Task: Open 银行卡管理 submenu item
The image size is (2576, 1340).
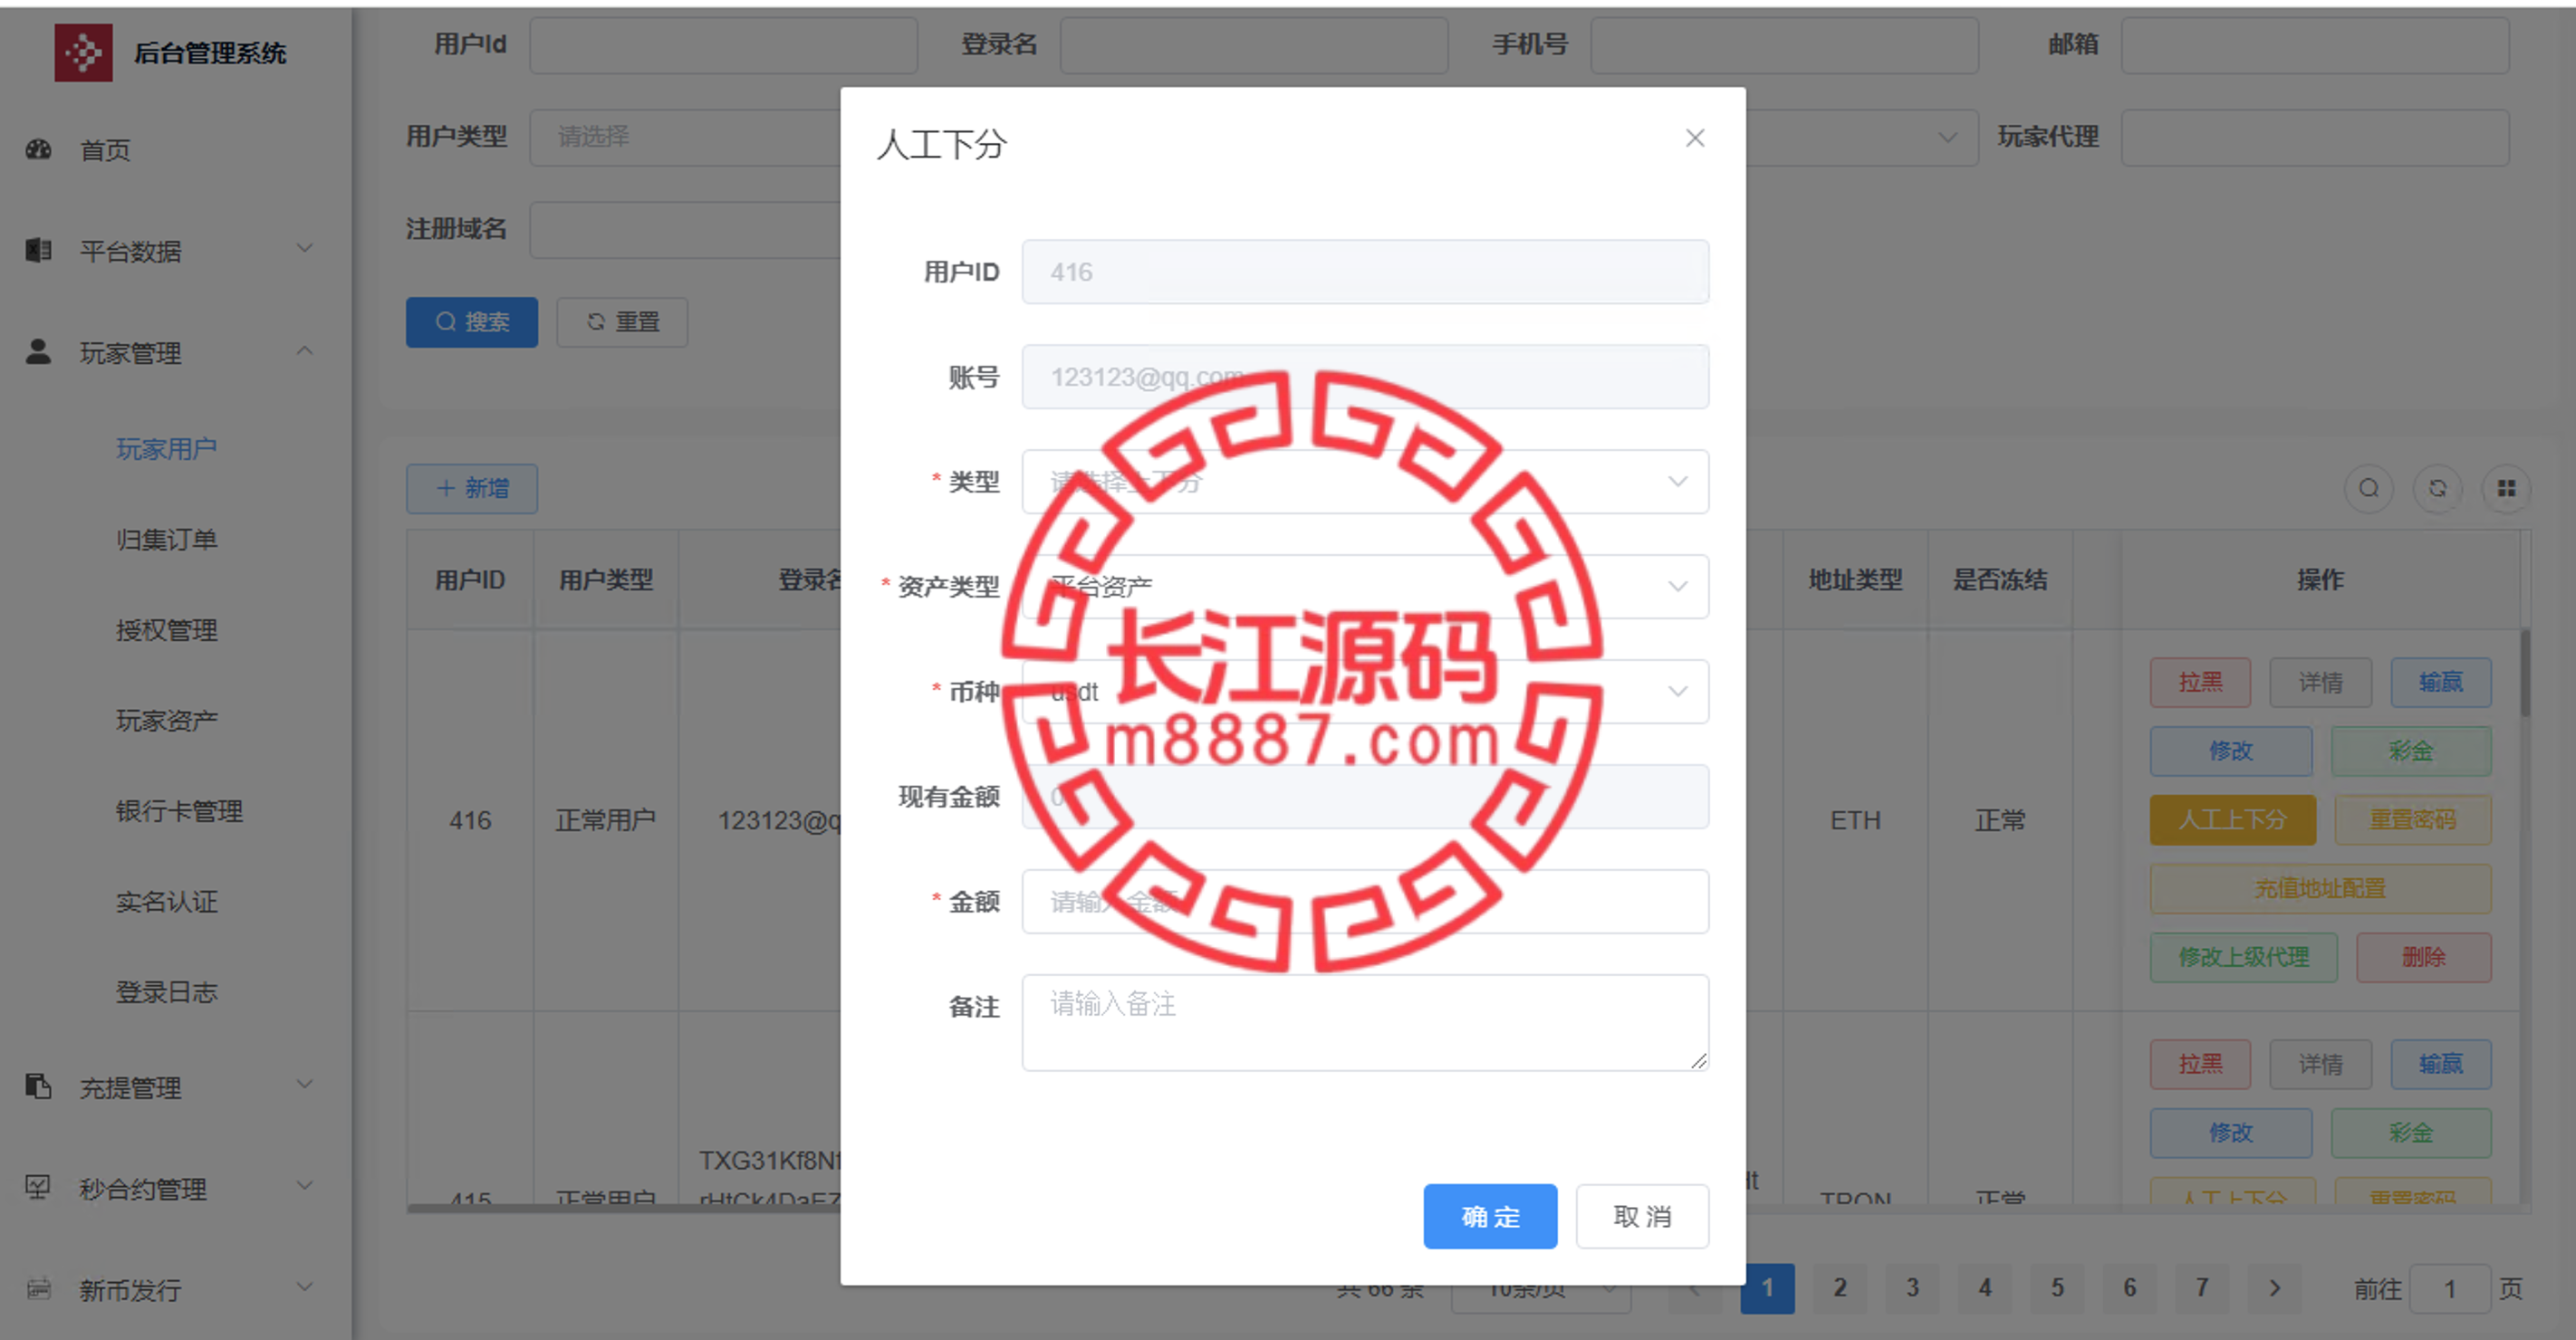Action: (x=179, y=811)
